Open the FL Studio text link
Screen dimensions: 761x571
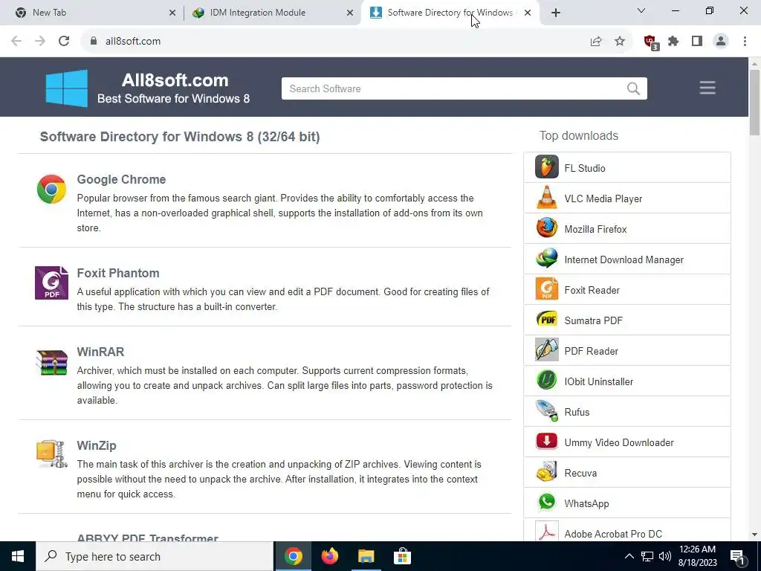584,168
